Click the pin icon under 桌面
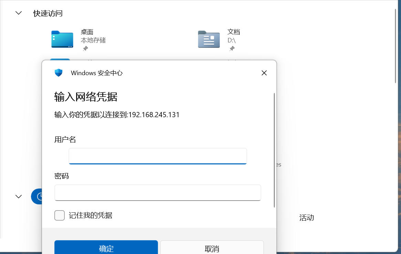 pos(85,49)
